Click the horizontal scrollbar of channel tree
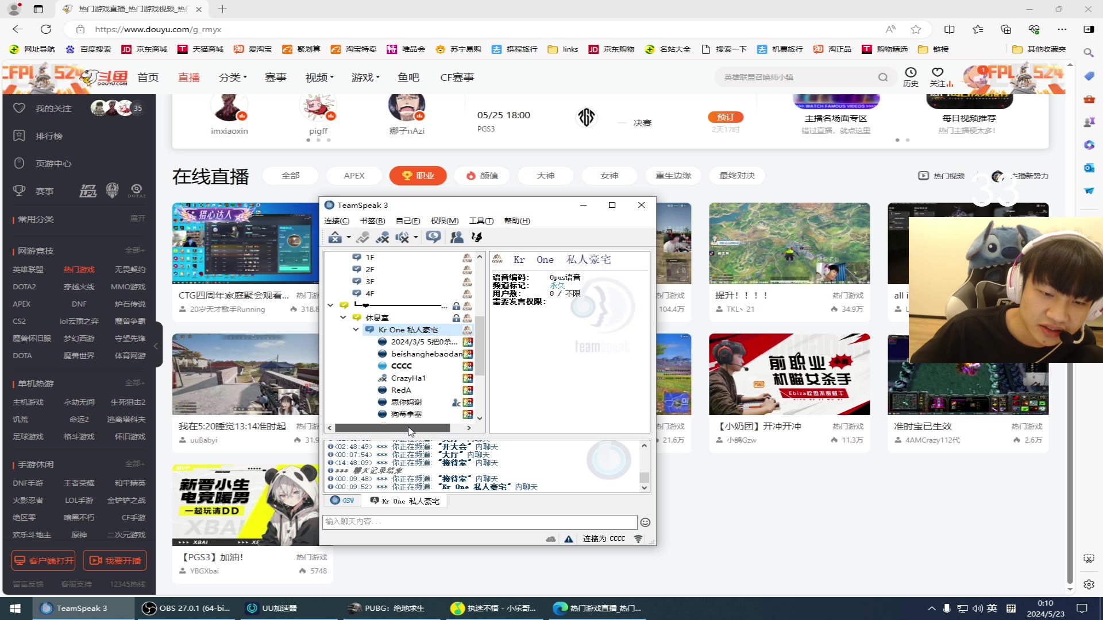This screenshot has width=1103, height=620. (392, 428)
